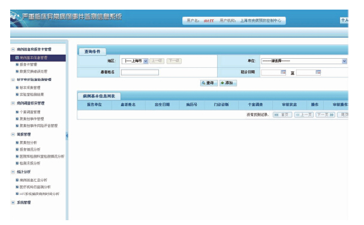Viewport: 364px width, 225px height.
Task: Open 报告情况分析 in the sidebar
Action: [30, 149]
